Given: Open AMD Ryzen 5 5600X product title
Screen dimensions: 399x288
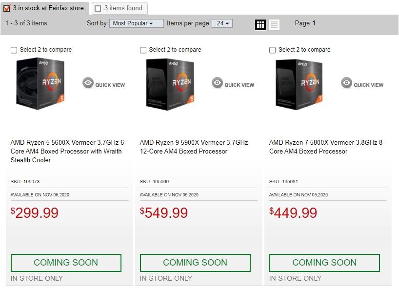Looking at the screenshot, I should pyautogui.click(x=68, y=151).
